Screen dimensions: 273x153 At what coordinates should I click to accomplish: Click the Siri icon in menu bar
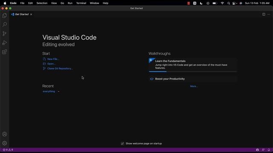tap(241, 3)
